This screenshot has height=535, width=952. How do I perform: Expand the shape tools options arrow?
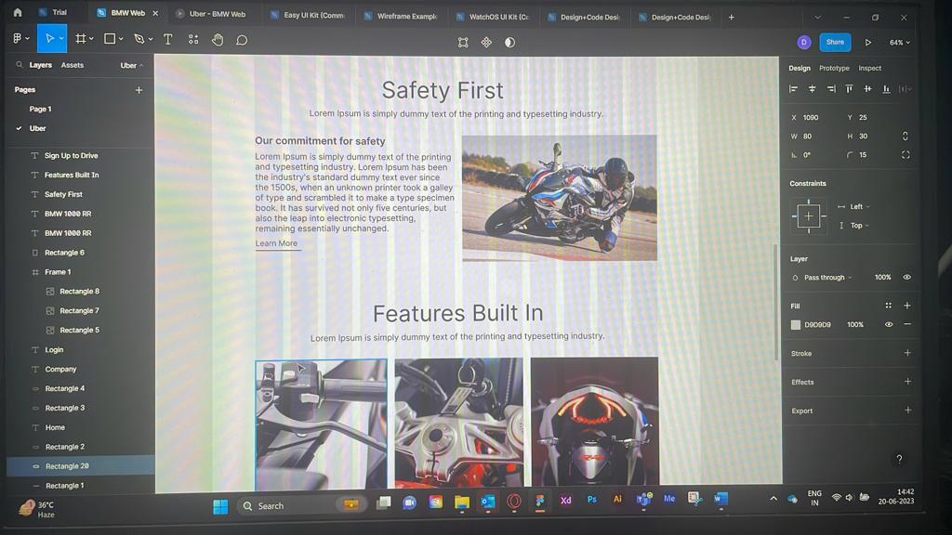tap(121, 39)
